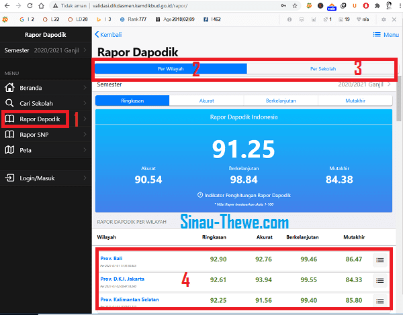Click the key password icon in address bar

tap(283, 5)
